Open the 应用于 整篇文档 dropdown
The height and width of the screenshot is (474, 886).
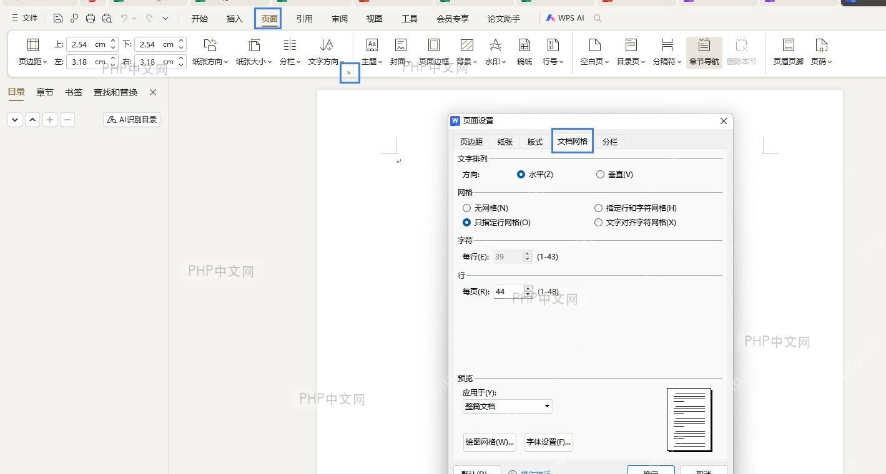tap(508, 407)
